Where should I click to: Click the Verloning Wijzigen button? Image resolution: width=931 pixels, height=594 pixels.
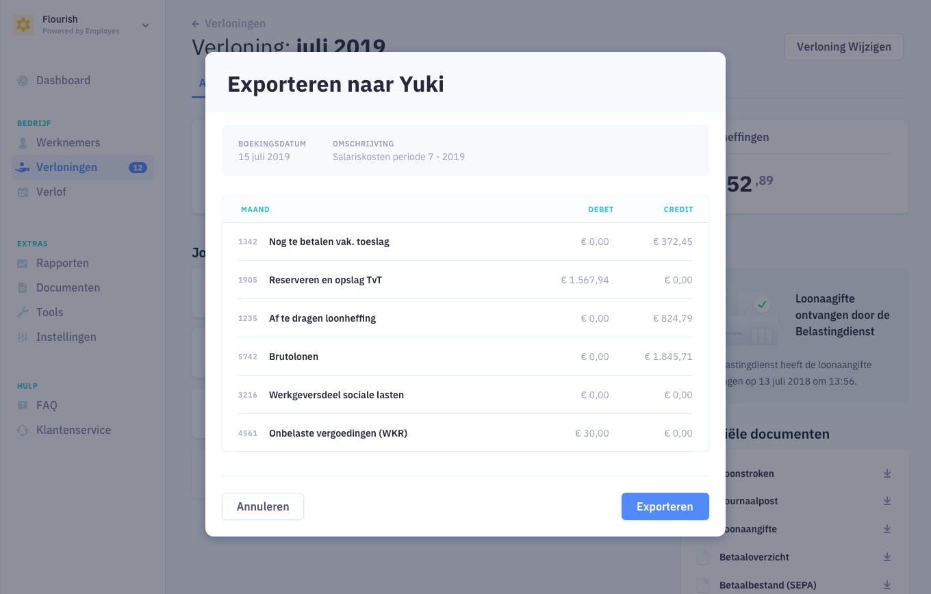(x=844, y=47)
